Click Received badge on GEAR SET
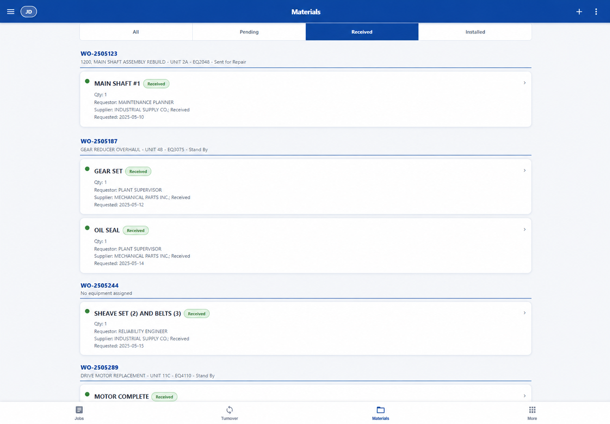Viewport: 610px width, 424px height. [138, 171]
